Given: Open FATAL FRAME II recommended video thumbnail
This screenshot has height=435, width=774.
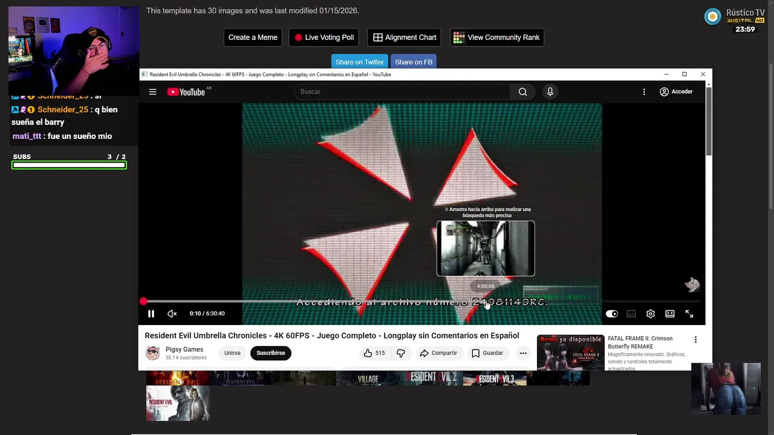Looking at the screenshot, I should tap(571, 352).
